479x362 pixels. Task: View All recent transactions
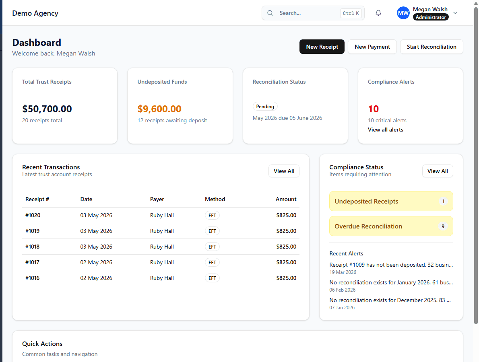pyautogui.click(x=284, y=171)
